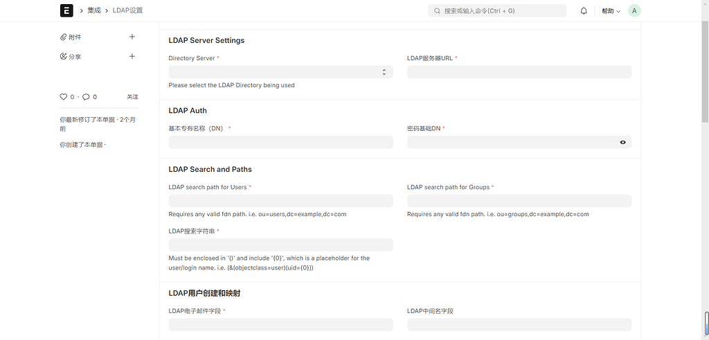Image resolution: width=709 pixels, height=340 pixels.
Task: Show password in 密码基础DN field
Action: [622, 142]
